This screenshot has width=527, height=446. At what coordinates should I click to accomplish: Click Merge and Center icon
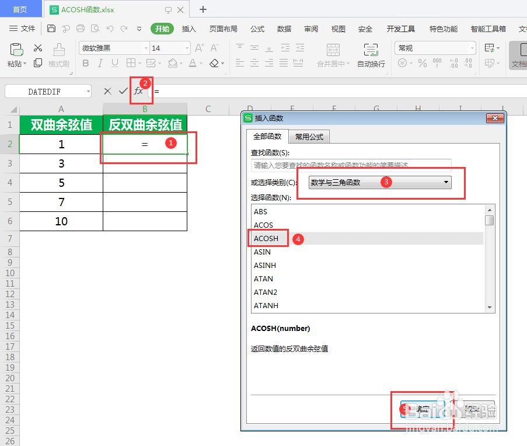click(x=333, y=50)
